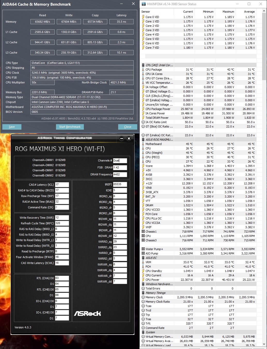Click the North Bridge Clock value 4821.3 MHz
267x349 pixels.
coord(122,82)
